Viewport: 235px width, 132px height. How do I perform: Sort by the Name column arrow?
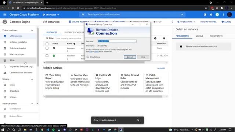point(74,44)
